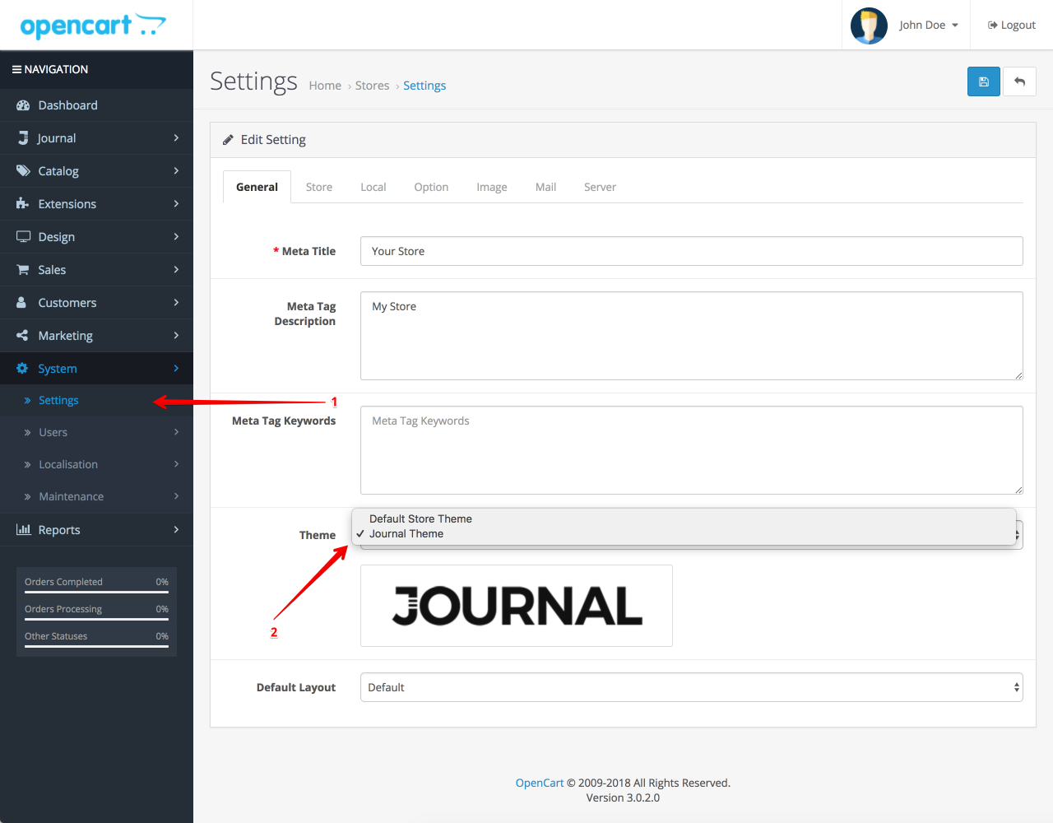The width and height of the screenshot is (1053, 823).
Task: Switch to the Mail tab
Action: (545, 187)
